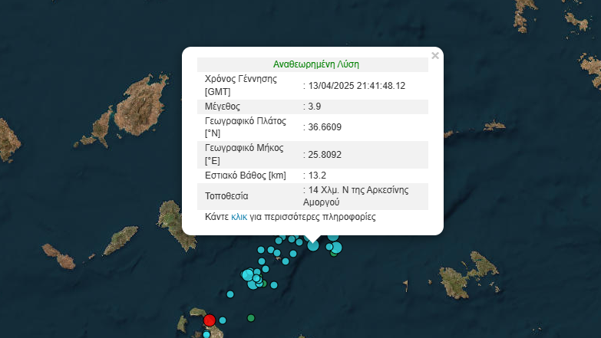Select the small cyan marker beside the red marker
This screenshot has height=338, width=601.
click(x=223, y=320)
